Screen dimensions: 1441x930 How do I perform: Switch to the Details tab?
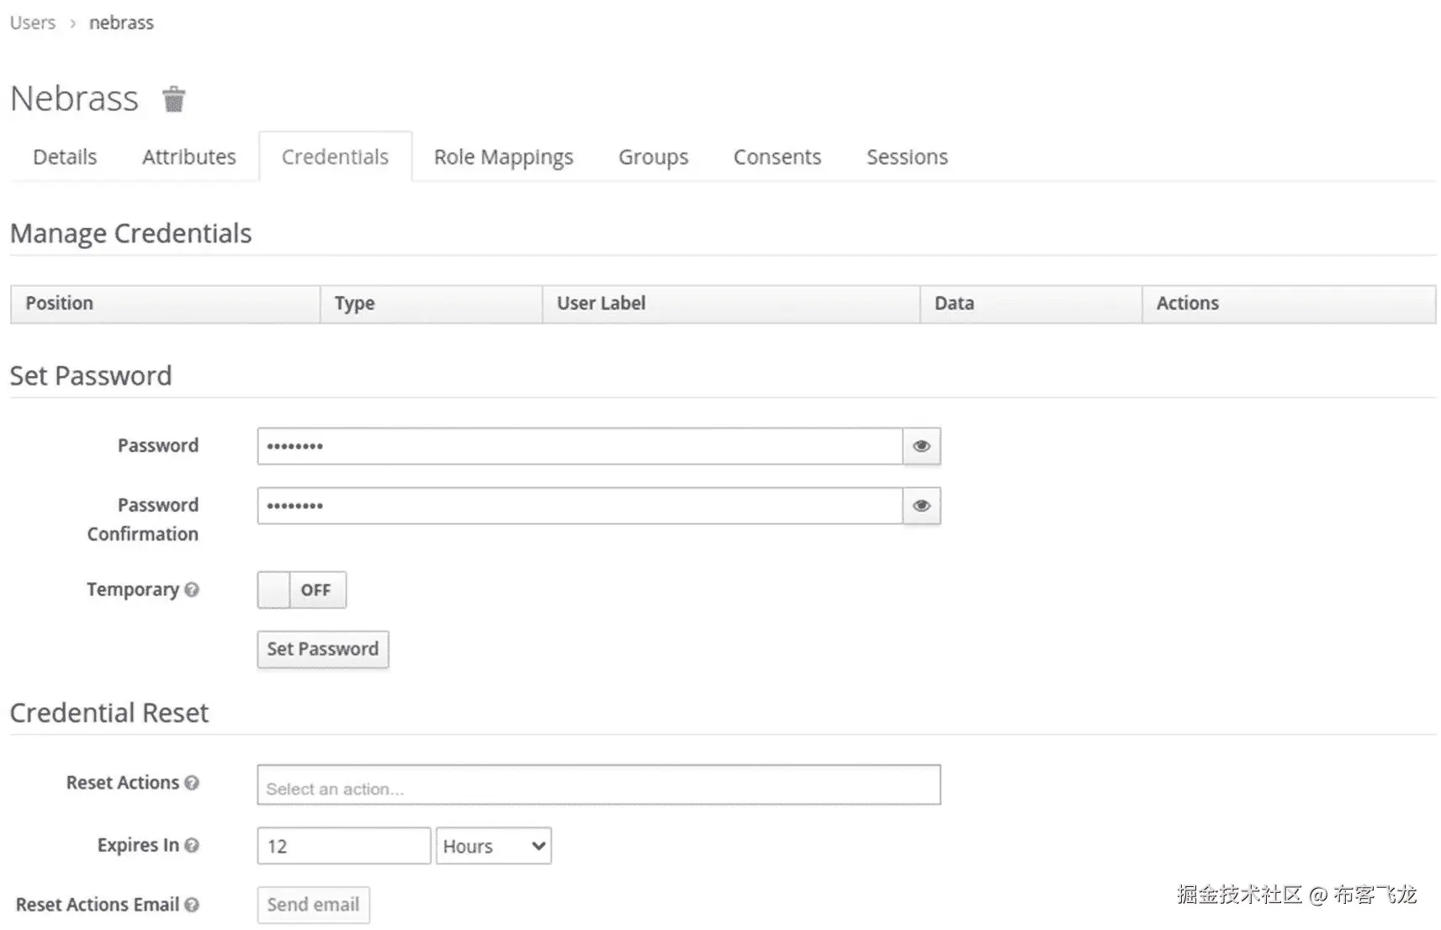65,157
